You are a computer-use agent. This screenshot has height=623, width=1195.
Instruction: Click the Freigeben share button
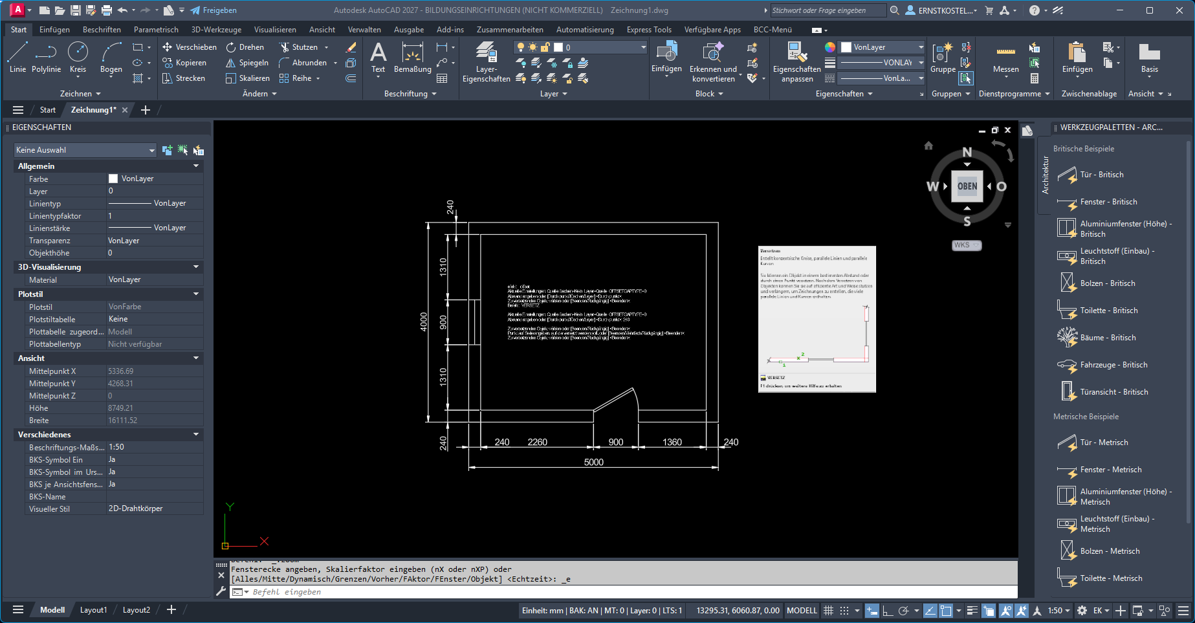(x=214, y=10)
